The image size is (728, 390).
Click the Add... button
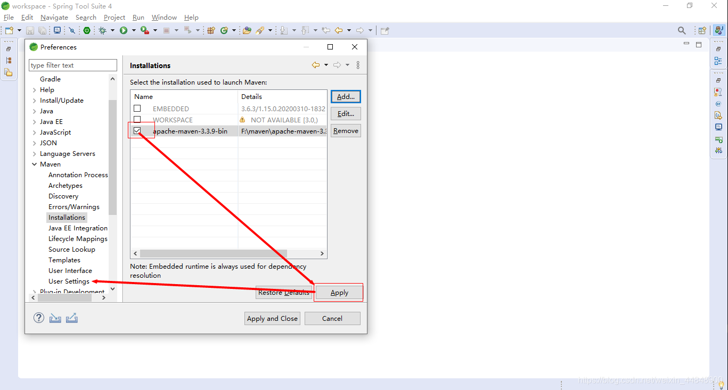[x=346, y=97]
